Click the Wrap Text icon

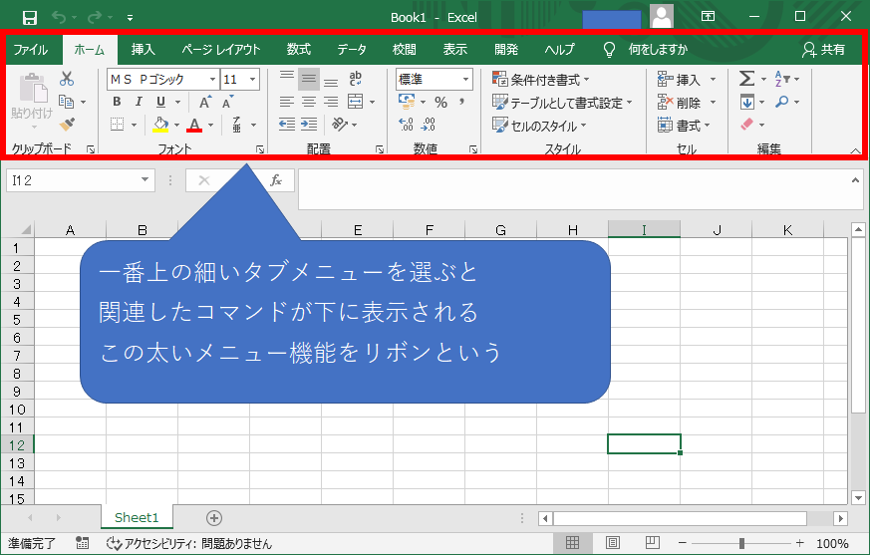pyautogui.click(x=356, y=80)
